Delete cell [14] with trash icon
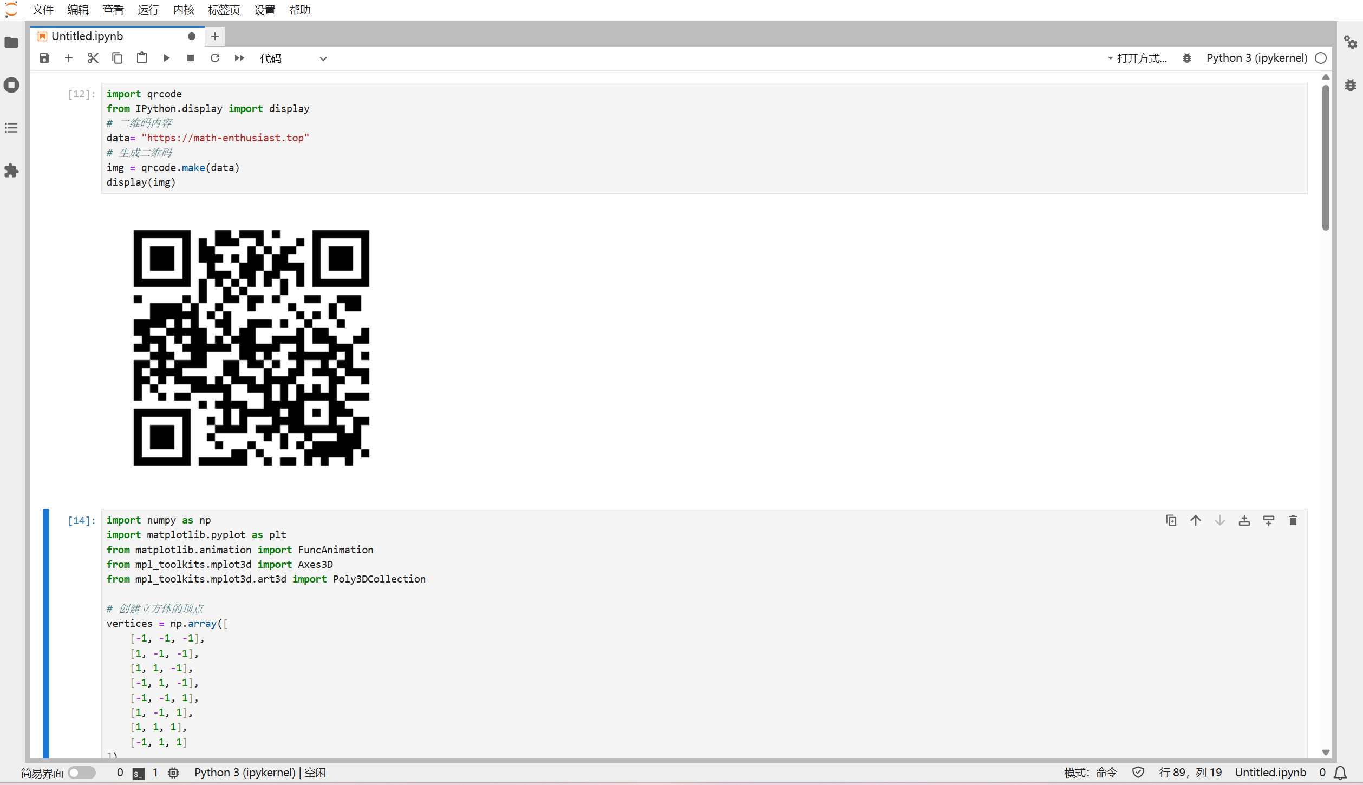This screenshot has height=785, width=1363. [1293, 520]
